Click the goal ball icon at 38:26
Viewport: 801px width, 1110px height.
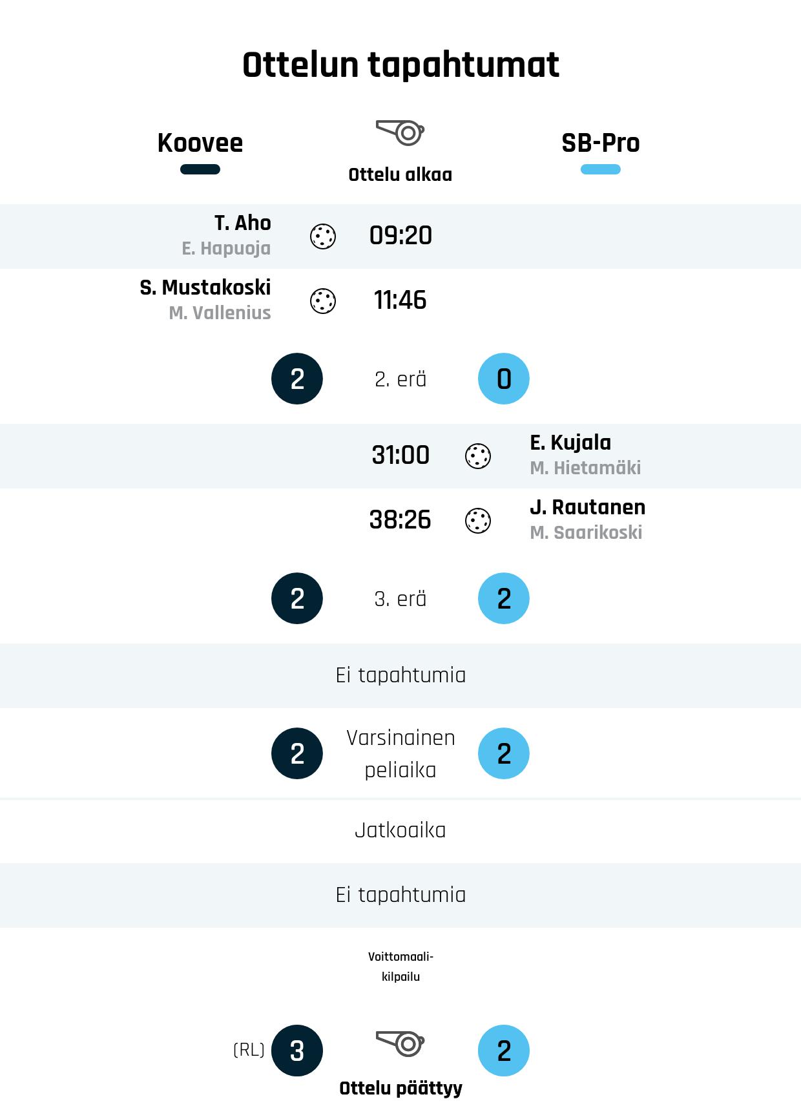tap(478, 521)
